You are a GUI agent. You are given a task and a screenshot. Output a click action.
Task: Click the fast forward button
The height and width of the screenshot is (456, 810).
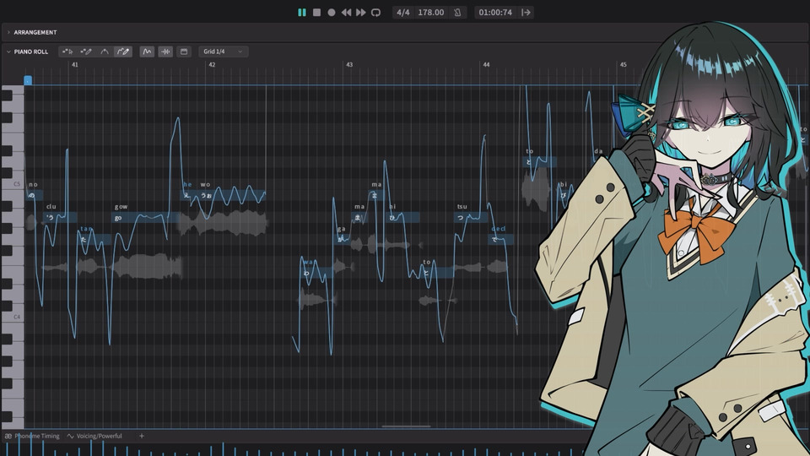(x=360, y=13)
